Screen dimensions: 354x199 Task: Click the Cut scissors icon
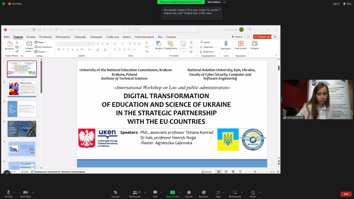point(17,42)
